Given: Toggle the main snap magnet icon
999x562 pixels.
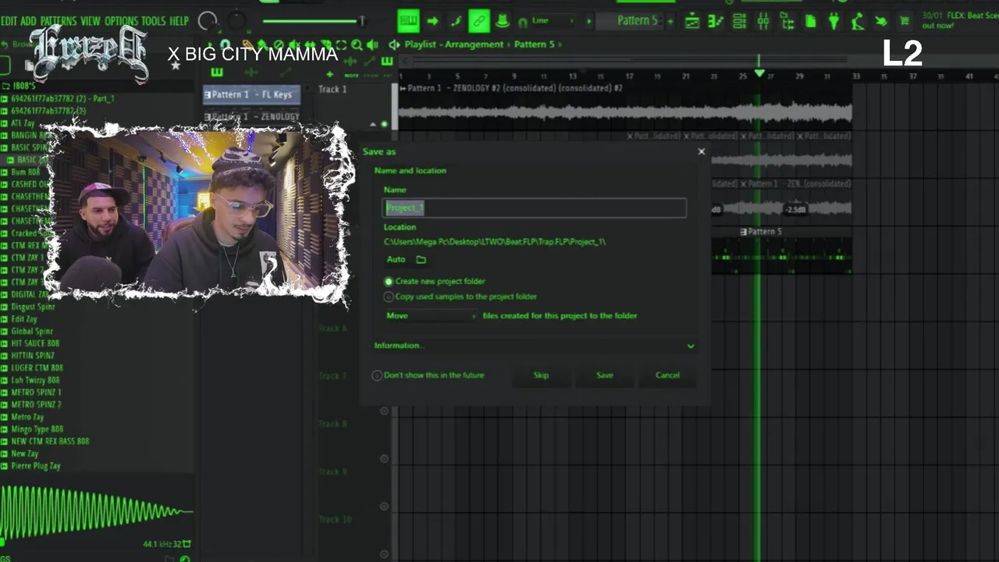Looking at the screenshot, I should (x=523, y=23).
